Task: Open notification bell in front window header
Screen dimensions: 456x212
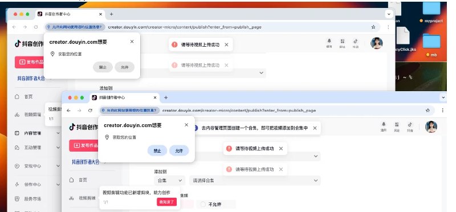Action: point(384,127)
